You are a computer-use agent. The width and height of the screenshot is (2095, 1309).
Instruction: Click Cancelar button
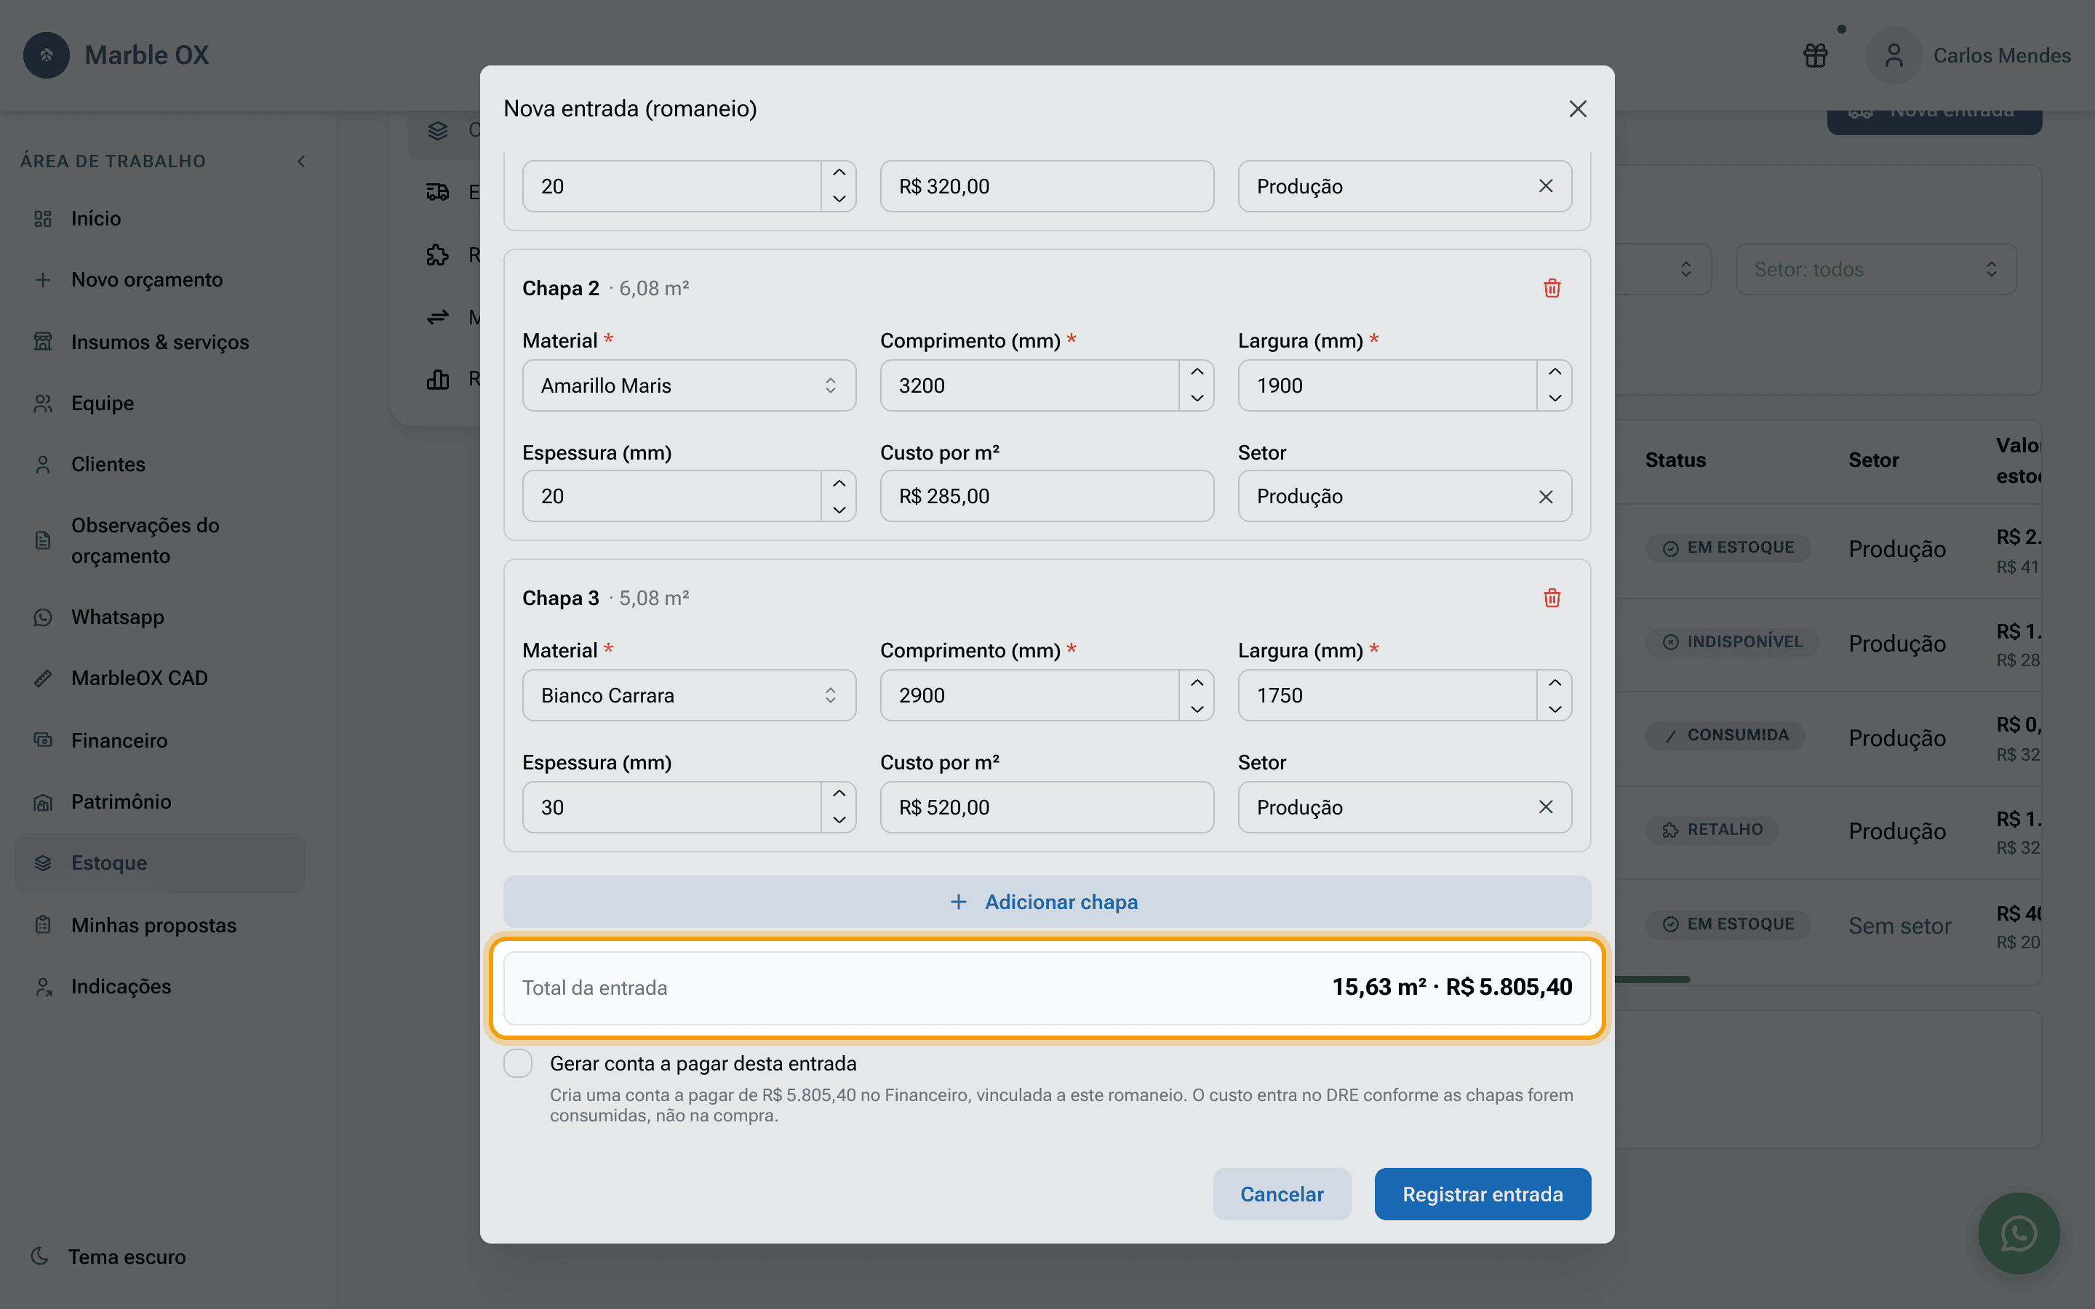[1281, 1194]
